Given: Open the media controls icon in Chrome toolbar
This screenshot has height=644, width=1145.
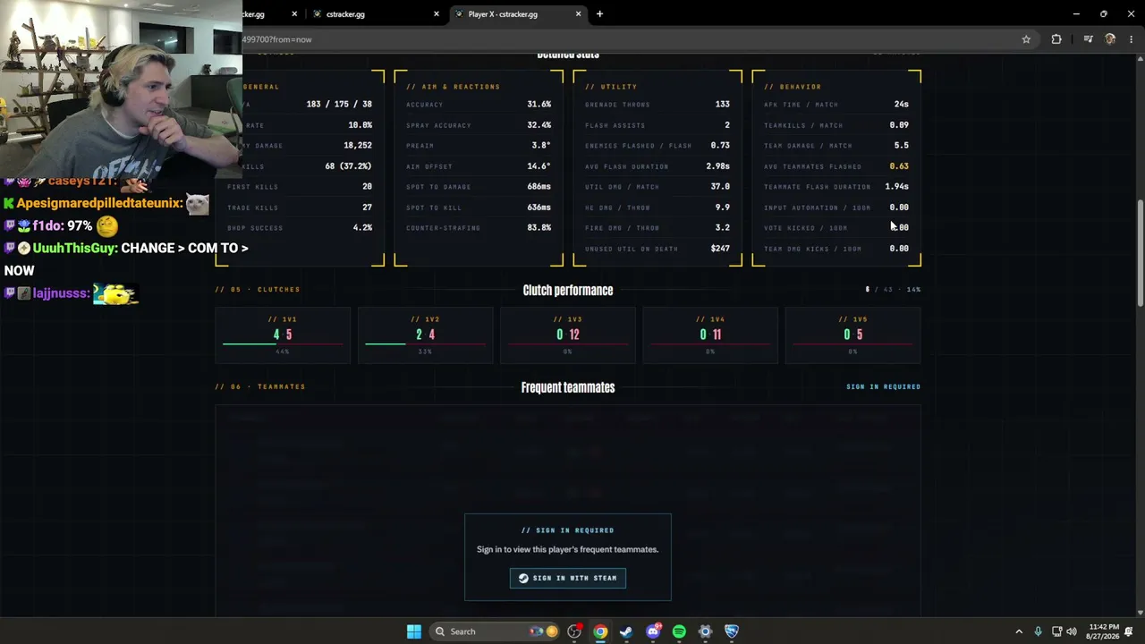Looking at the screenshot, I should point(1088,39).
